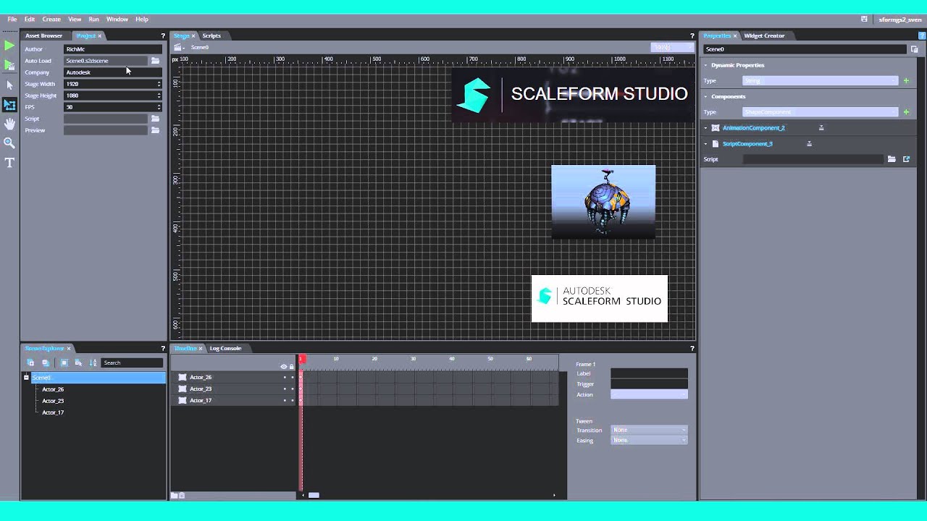927x521 pixels.
Task: Click the window layout icon in the top-right menu bar
Action: (x=864, y=20)
